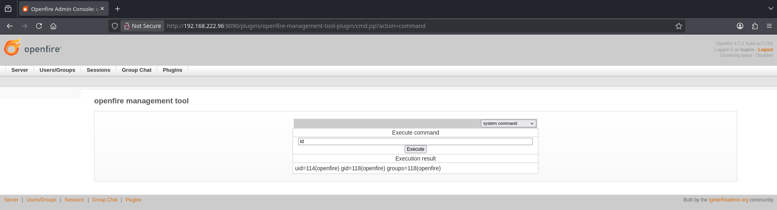Open the browser extensions puzzle icon
This screenshot has height=210, width=777.
(754, 26)
